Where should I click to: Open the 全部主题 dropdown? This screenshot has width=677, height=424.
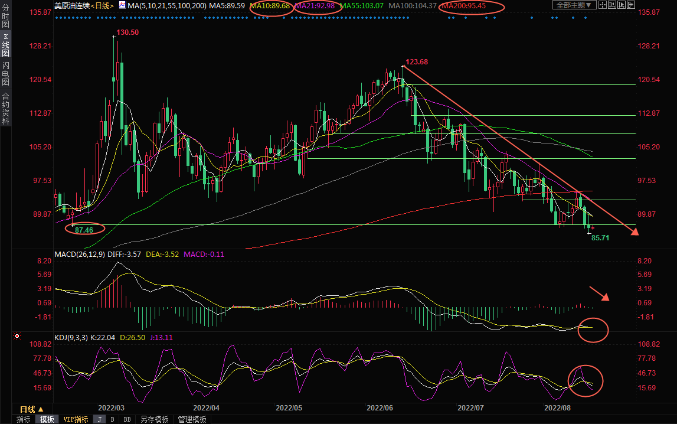[x=573, y=5]
